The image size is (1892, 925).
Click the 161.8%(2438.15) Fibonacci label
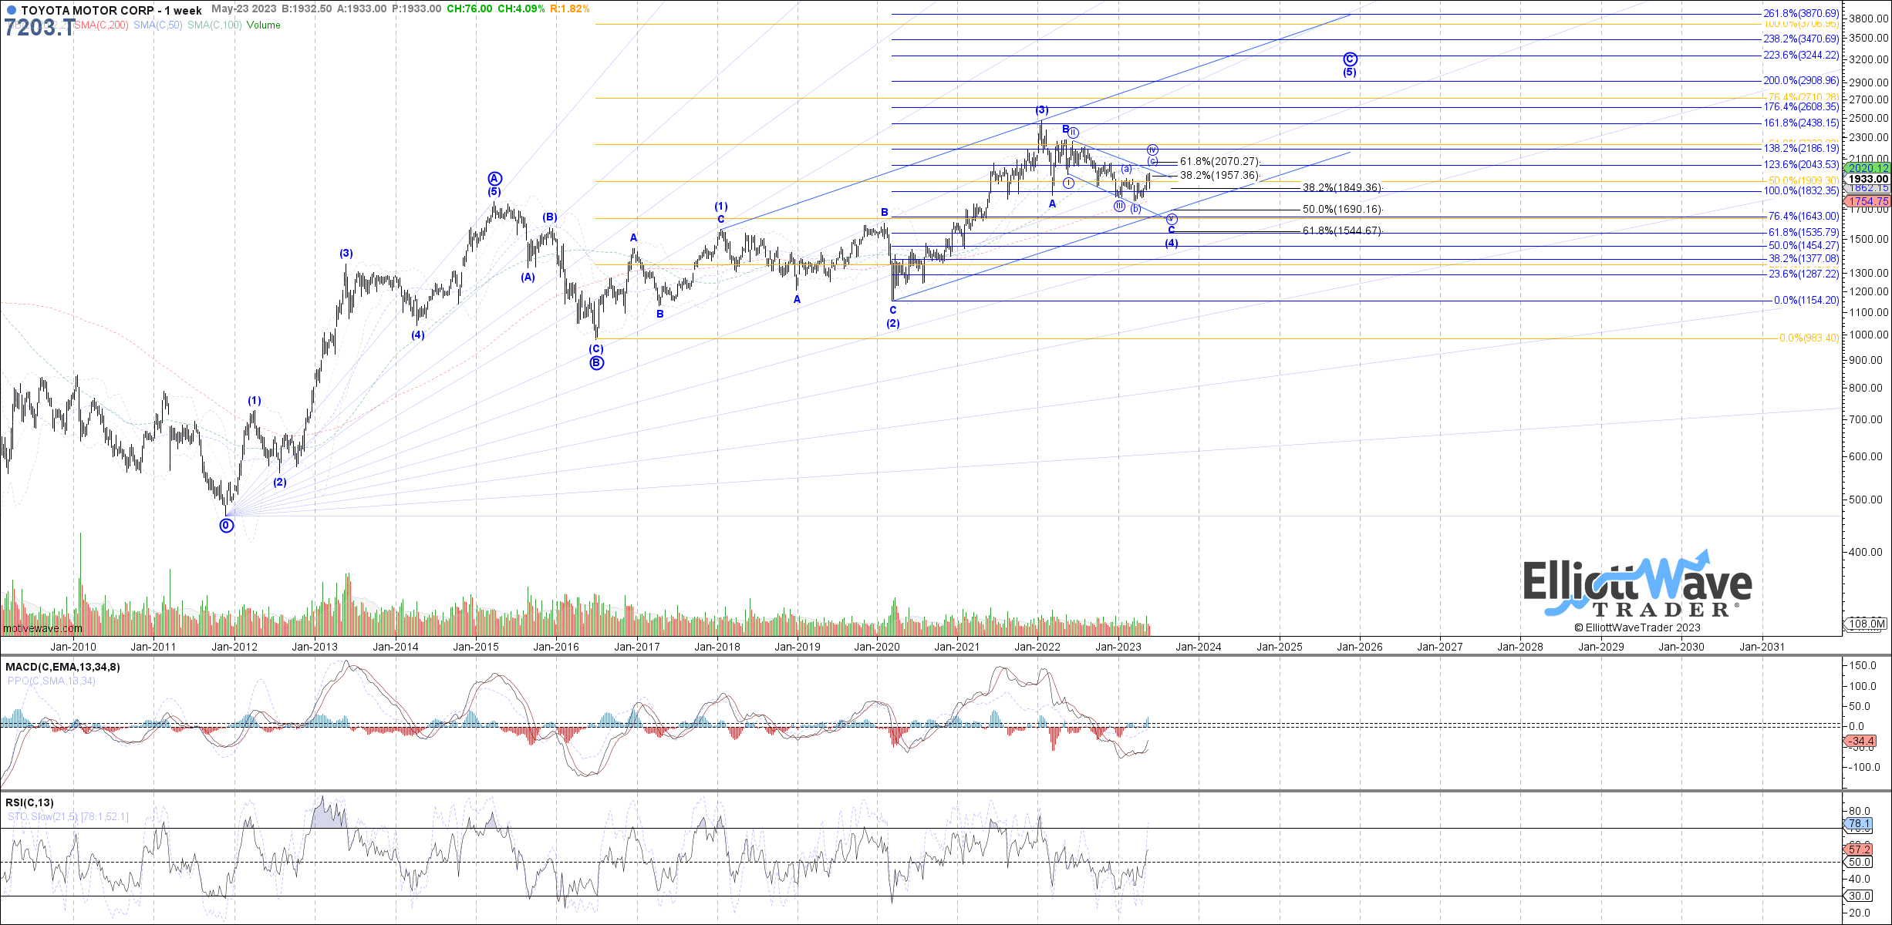[1801, 123]
